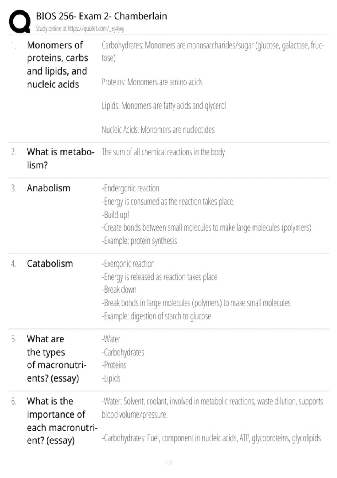This screenshot has width=337, height=478.
Task: Click the Carbohydrates monomers definition text
Action: (x=213, y=51)
